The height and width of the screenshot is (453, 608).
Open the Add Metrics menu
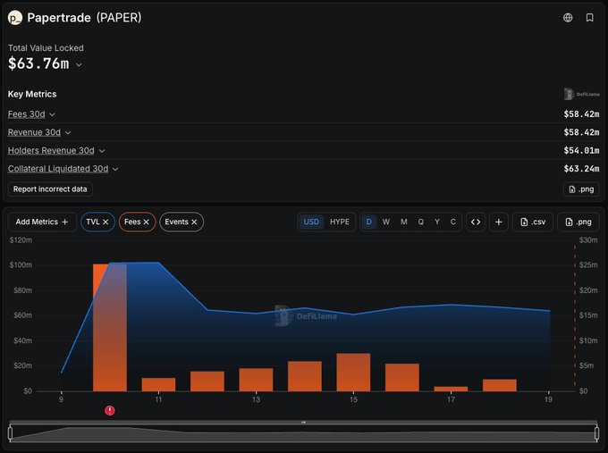pos(42,222)
